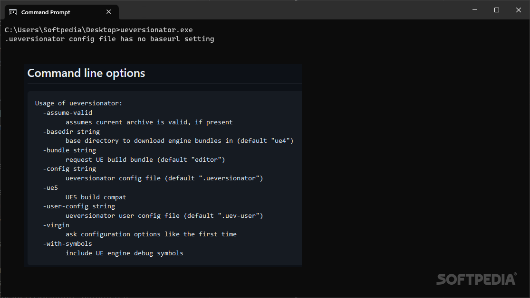
Task: Close the terminal window
Action: tap(519, 10)
